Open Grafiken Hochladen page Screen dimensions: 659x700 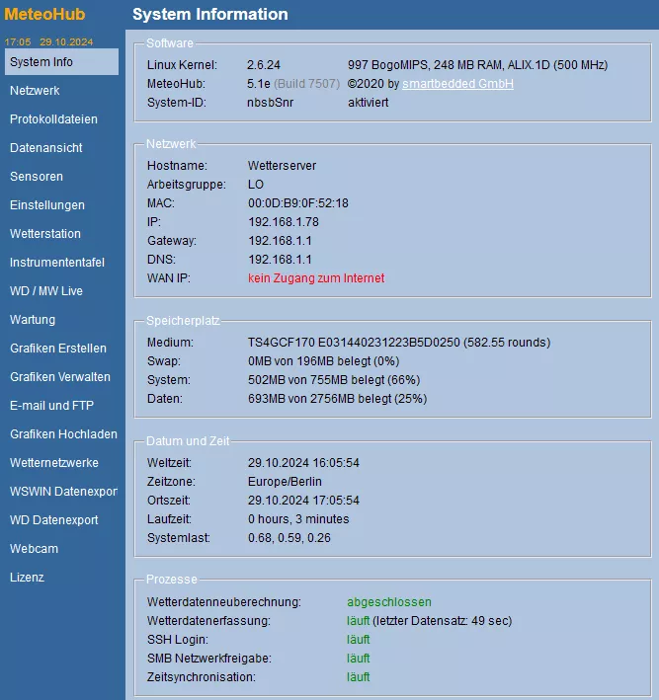click(x=63, y=434)
